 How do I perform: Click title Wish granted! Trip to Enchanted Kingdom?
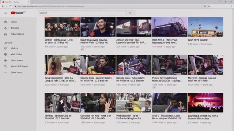click(129, 117)
